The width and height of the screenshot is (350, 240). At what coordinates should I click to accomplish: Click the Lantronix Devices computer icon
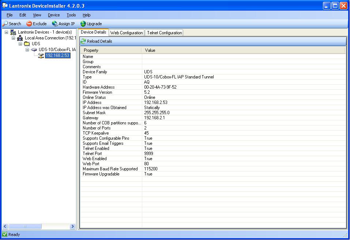13,32
